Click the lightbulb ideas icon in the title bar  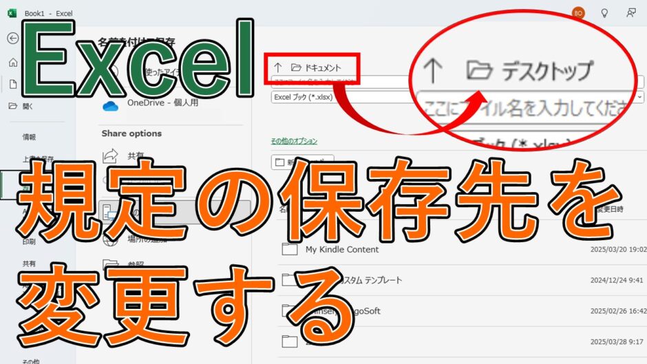(604, 13)
